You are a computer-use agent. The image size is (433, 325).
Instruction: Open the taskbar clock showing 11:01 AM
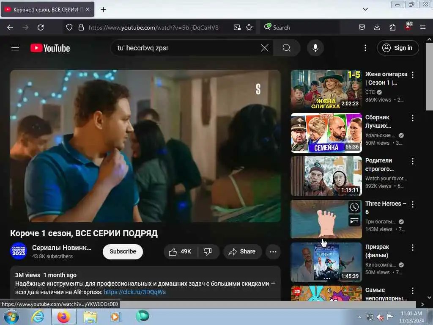pos(411,317)
